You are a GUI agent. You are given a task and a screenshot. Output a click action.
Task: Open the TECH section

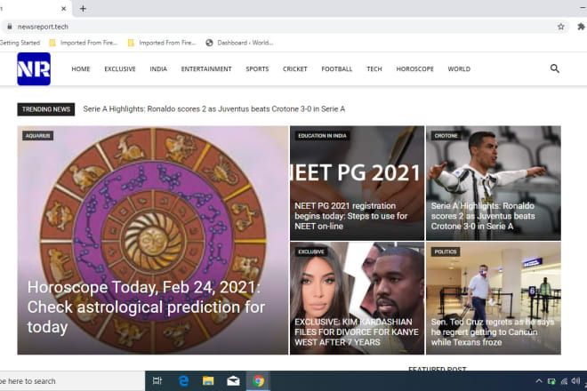click(x=374, y=68)
